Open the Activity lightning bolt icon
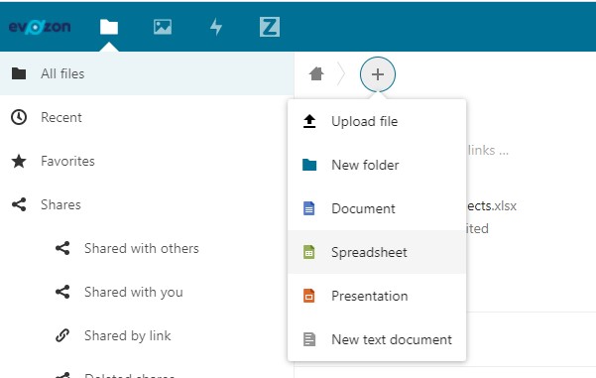Viewport: 596px width, 378px height. pyautogui.click(x=216, y=27)
